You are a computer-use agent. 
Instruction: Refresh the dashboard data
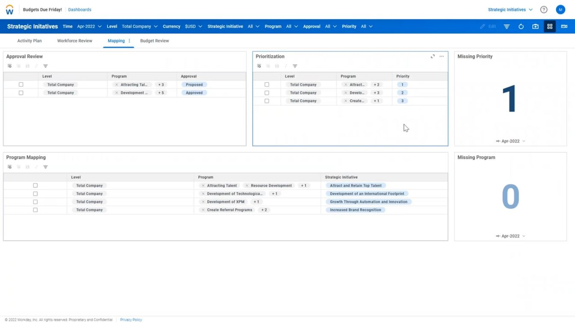pyautogui.click(x=521, y=26)
